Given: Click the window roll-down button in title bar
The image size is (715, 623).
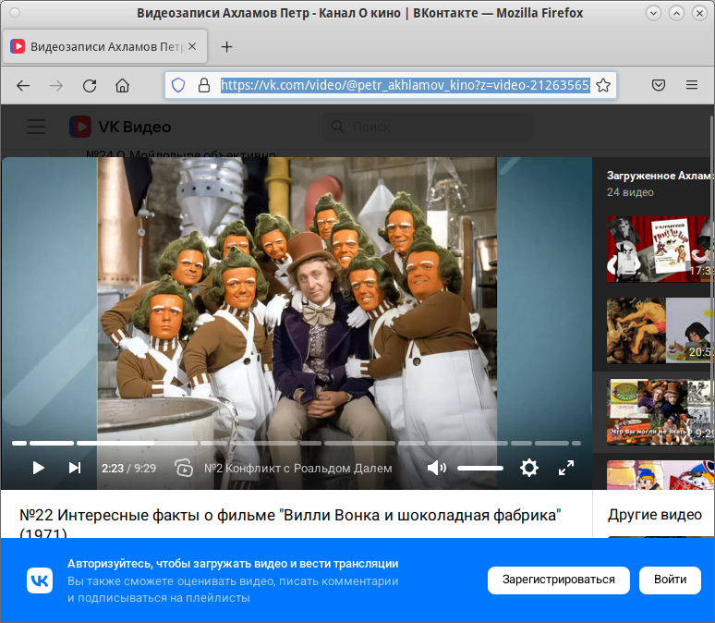Looking at the screenshot, I should [x=653, y=13].
